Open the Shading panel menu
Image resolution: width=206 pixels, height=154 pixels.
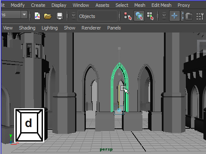click(x=27, y=28)
